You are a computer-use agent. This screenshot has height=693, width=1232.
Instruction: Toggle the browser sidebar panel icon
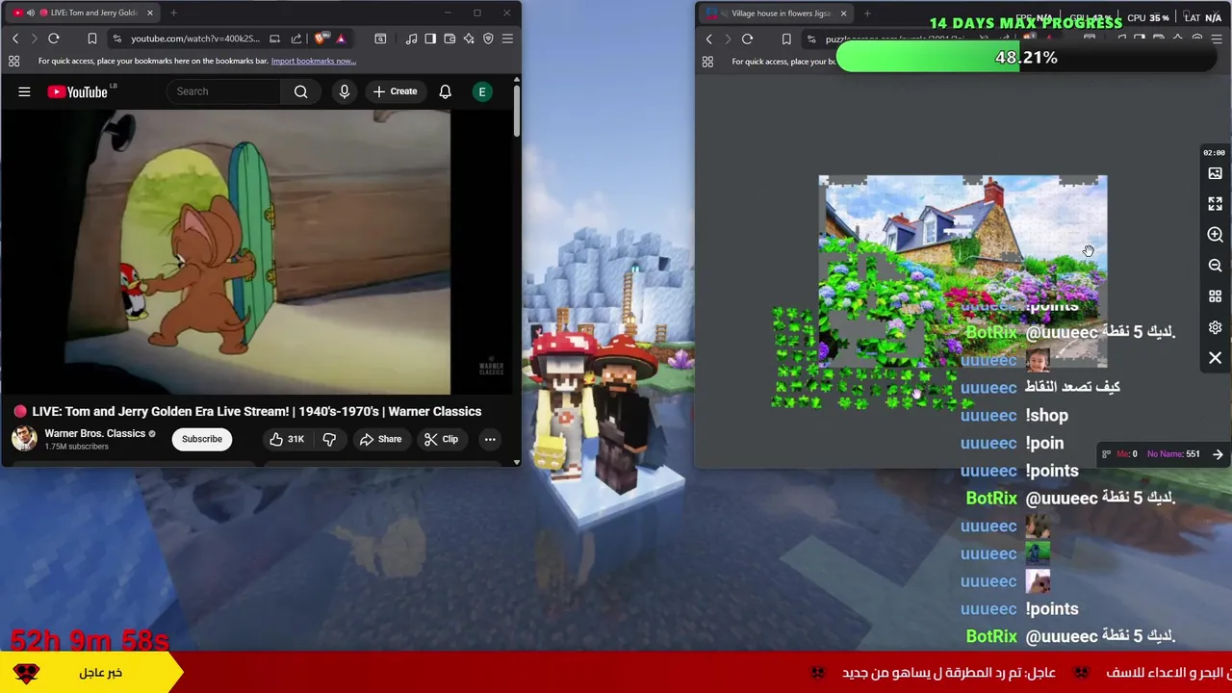pos(430,38)
